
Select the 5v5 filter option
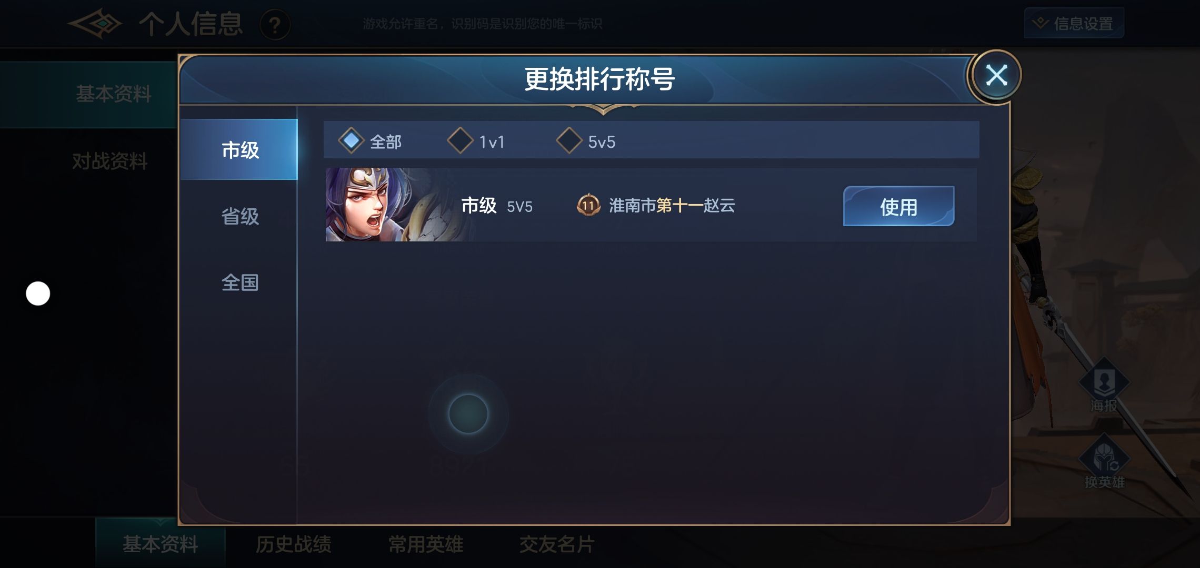(x=586, y=141)
